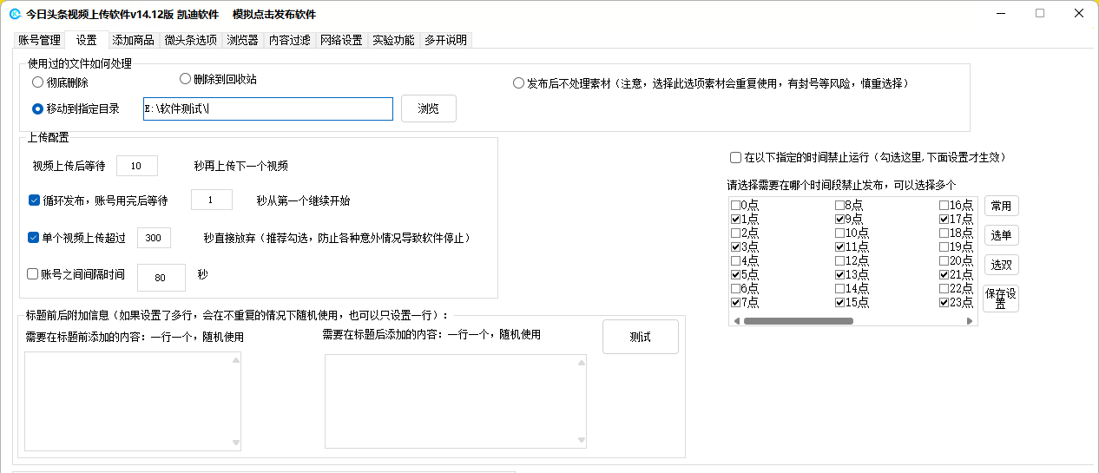The image size is (1099, 473).
Task: Click the move-to directory path field
Action: tap(267, 108)
